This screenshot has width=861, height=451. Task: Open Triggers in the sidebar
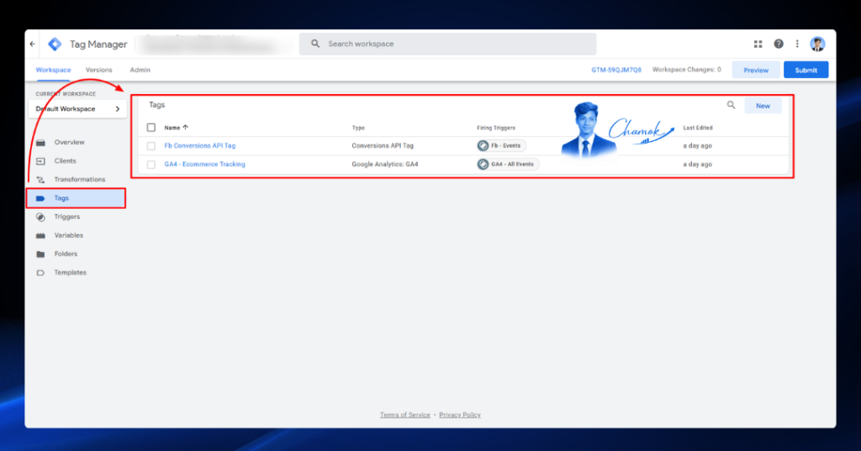pyautogui.click(x=67, y=217)
